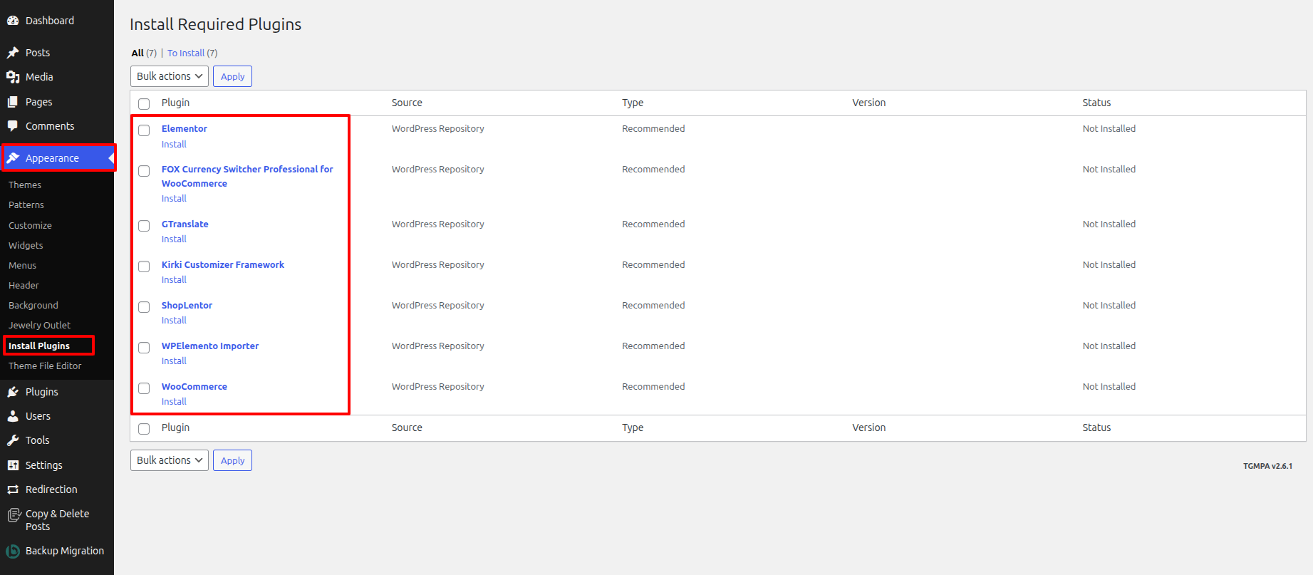This screenshot has height=575, width=1313.
Task: Click Install link under GTranslate
Action: click(x=174, y=239)
